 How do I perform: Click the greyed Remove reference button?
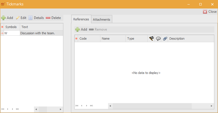pos(98,29)
